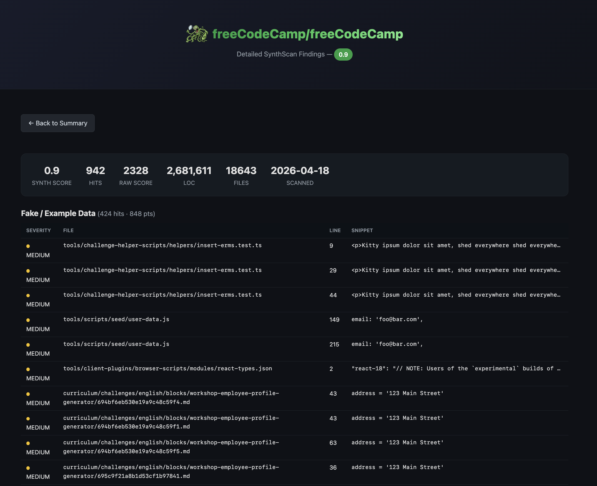Click yellow severity dot on line 149 row
Screen dimensions: 597x486
[x=28, y=320]
